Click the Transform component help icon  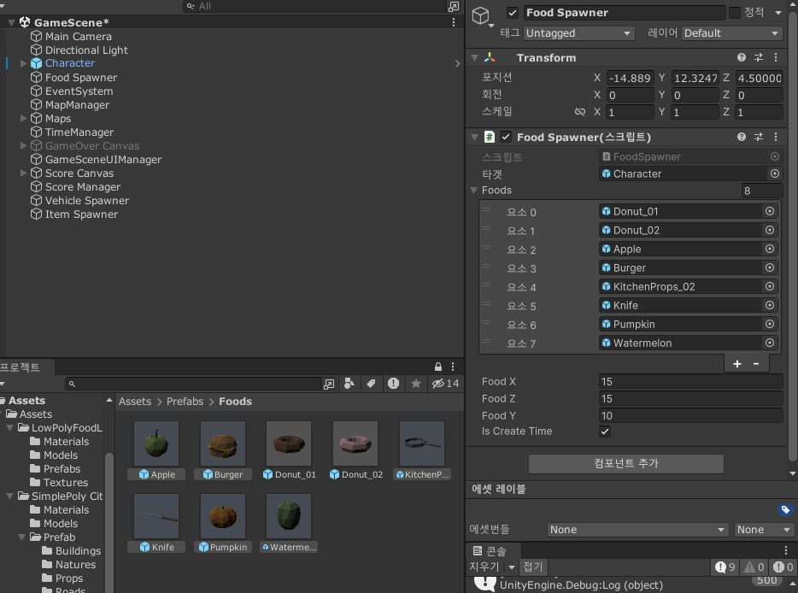742,57
